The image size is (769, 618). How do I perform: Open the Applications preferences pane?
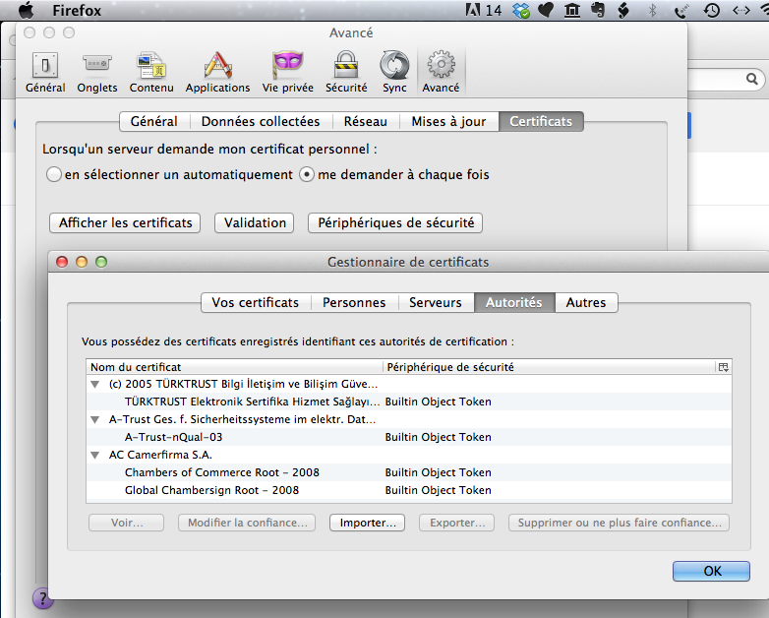click(x=217, y=72)
